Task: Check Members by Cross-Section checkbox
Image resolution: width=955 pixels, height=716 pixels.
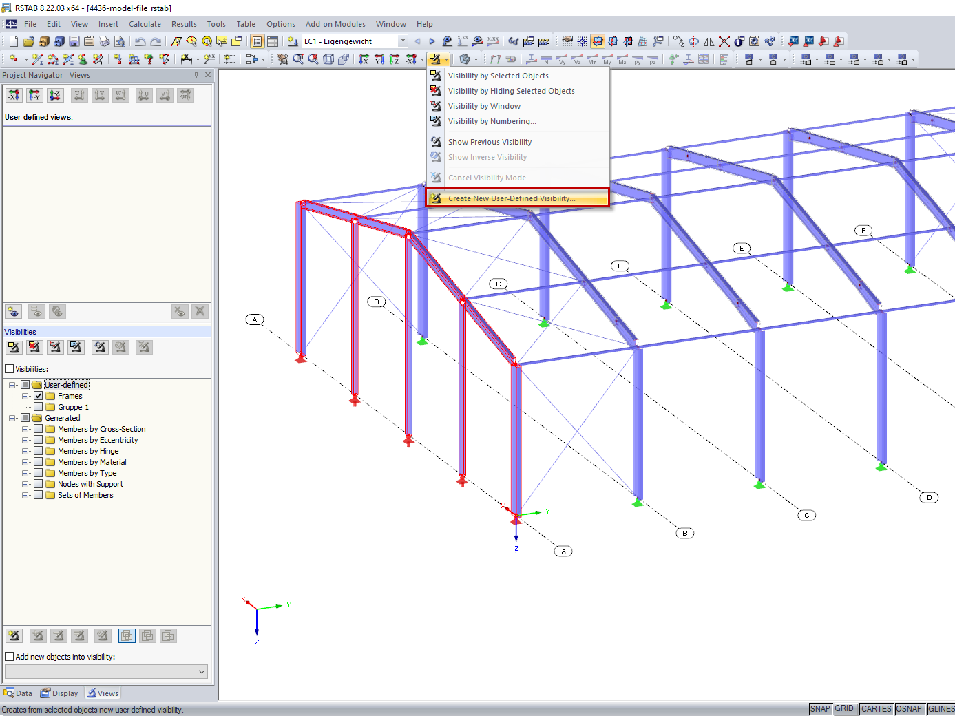Action: pos(39,429)
